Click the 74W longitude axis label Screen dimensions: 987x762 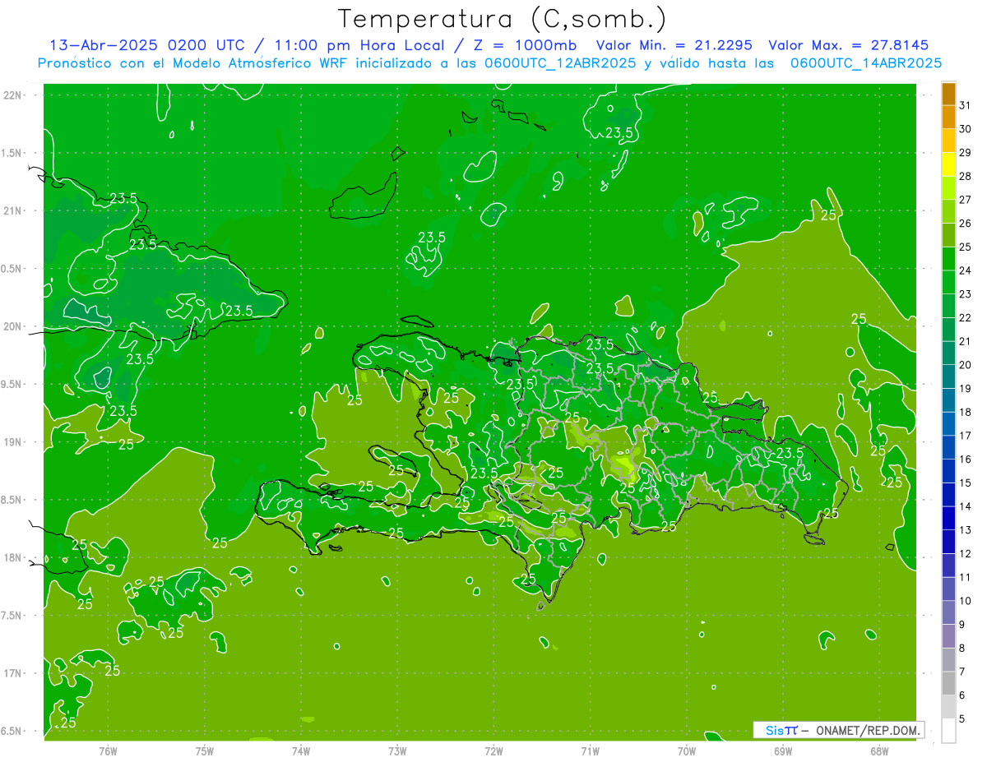tap(301, 750)
